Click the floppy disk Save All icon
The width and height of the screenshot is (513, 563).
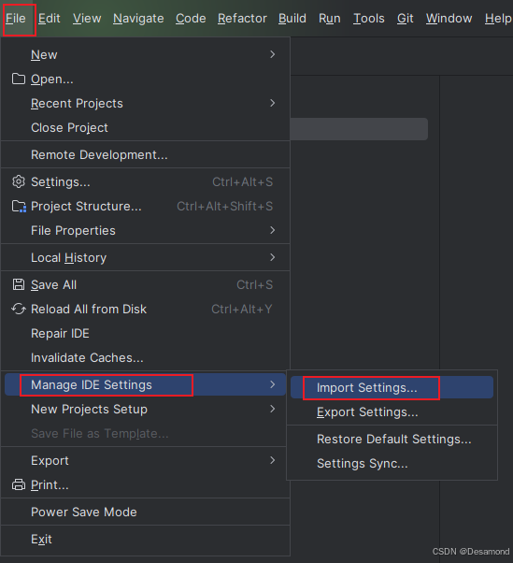(19, 284)
